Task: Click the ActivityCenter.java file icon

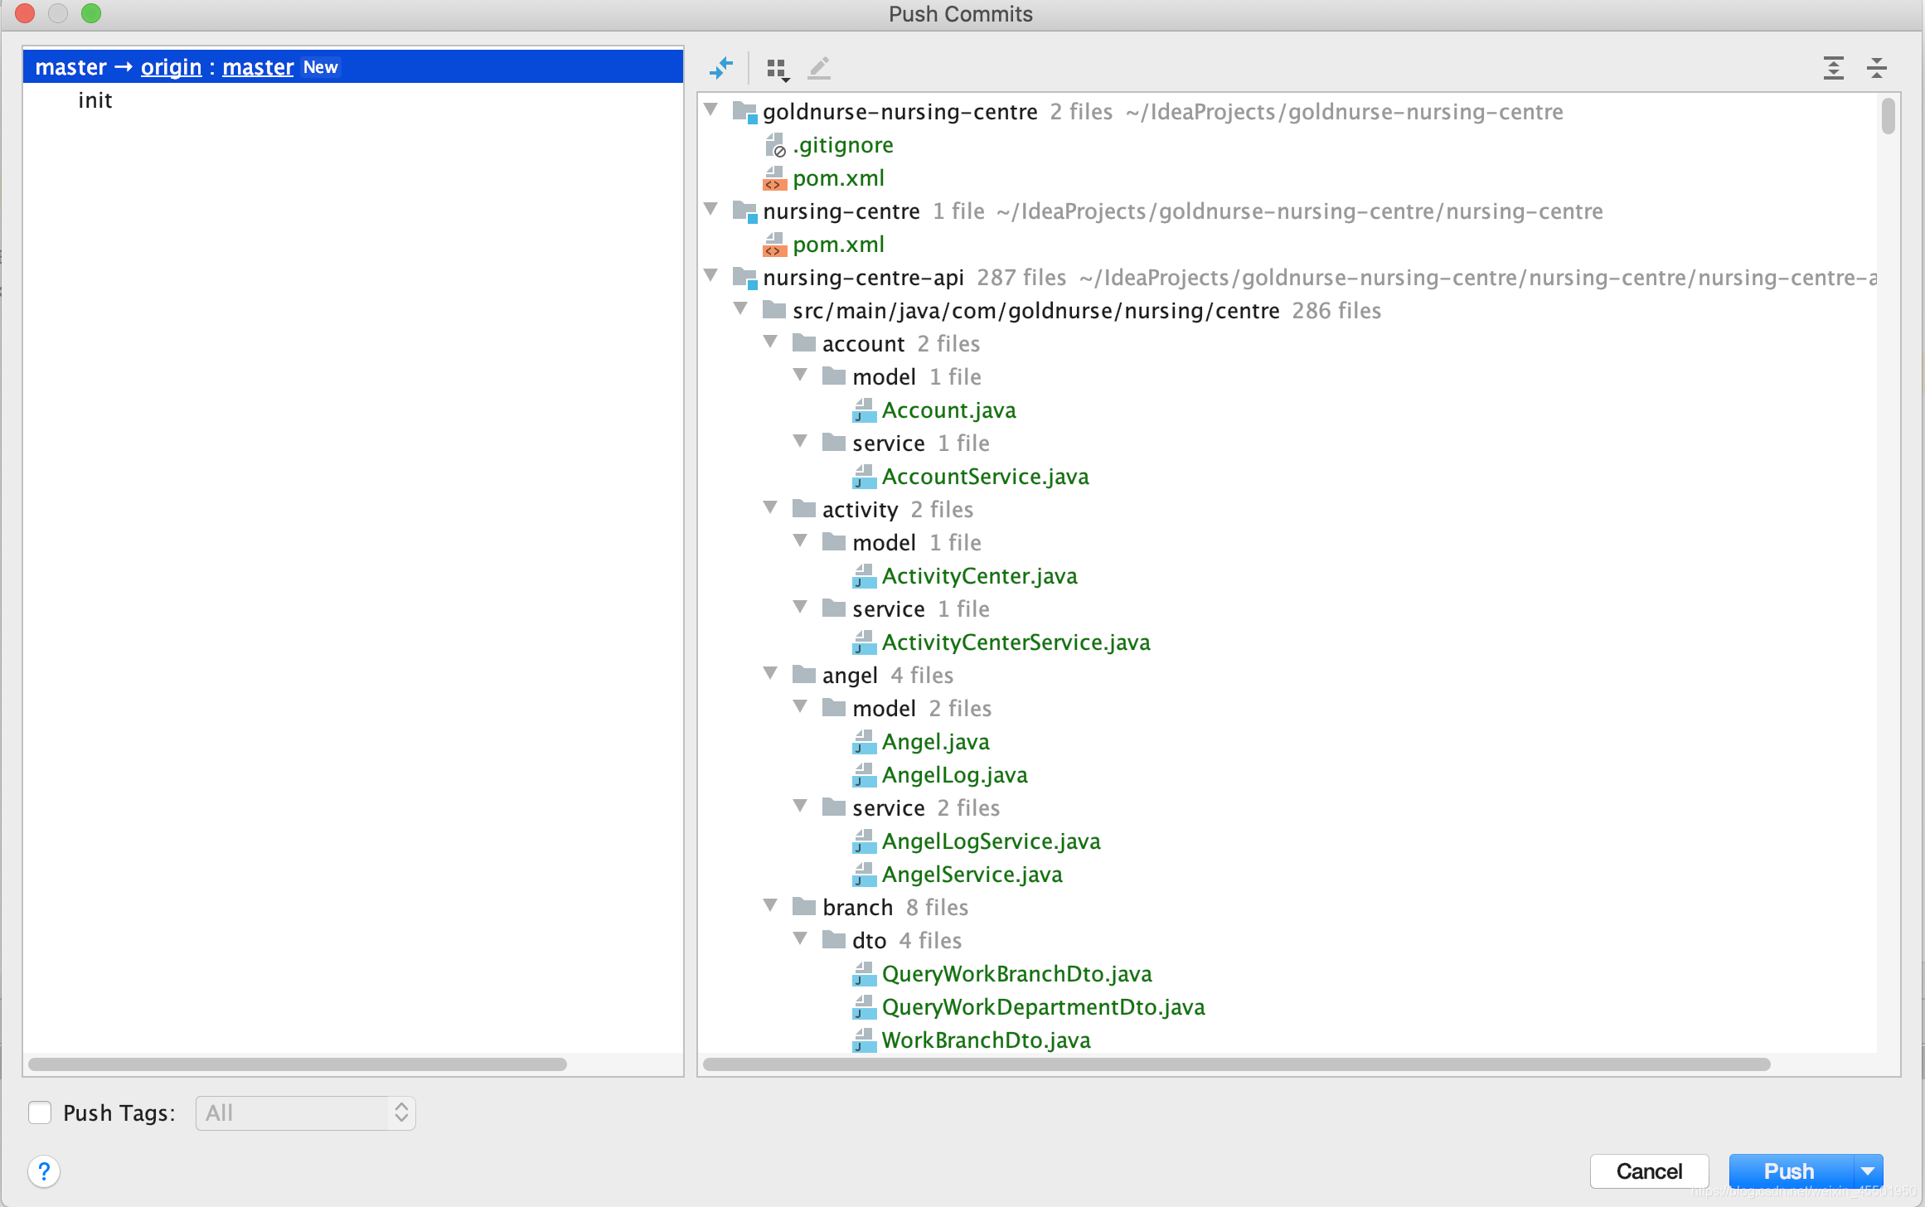Action: [x=864, y=576]
